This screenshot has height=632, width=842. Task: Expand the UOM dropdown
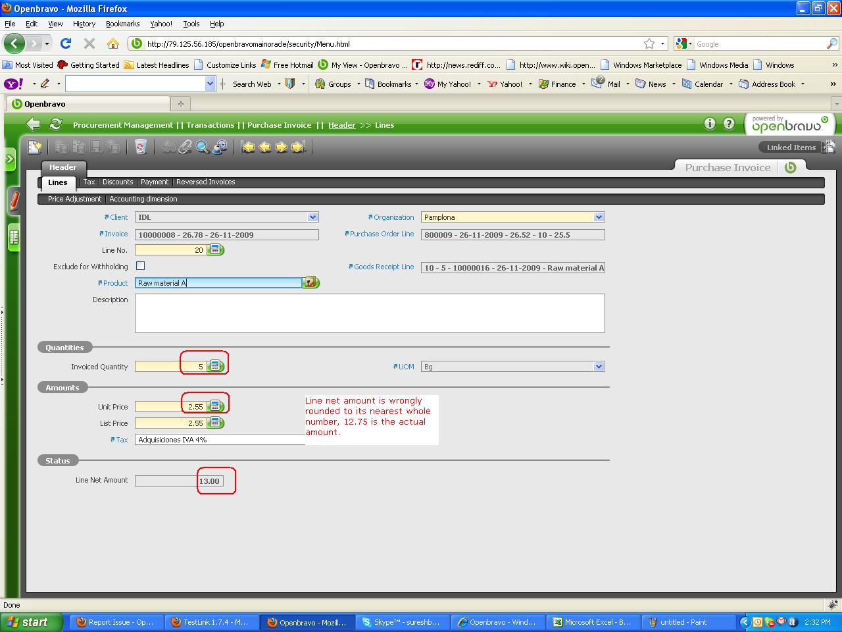(x=599, y=367)
